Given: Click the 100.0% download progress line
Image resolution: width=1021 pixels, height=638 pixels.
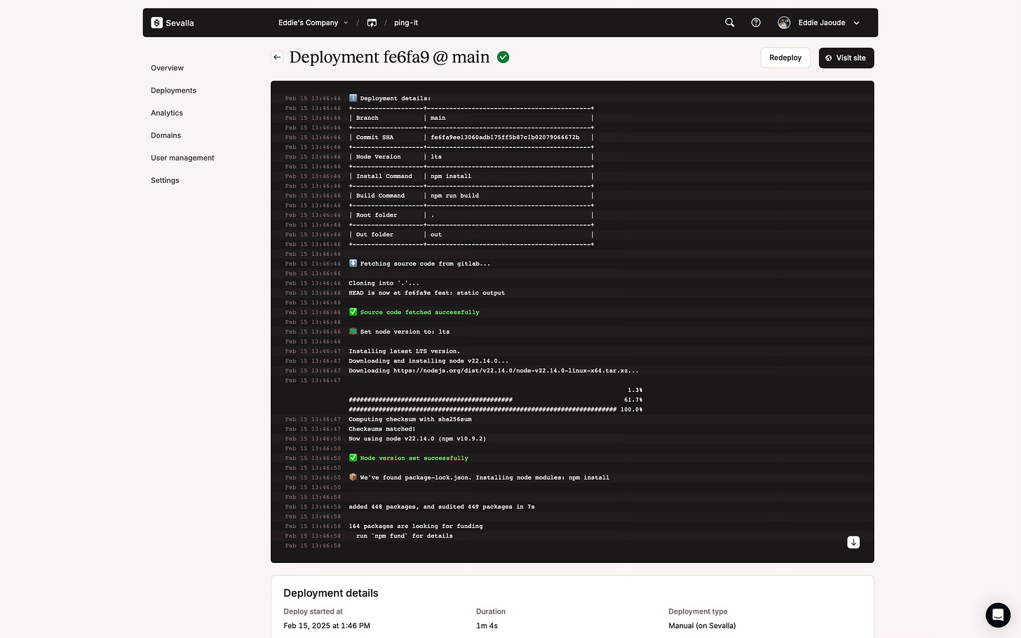Looking at the screenshot, I should 495,409.
